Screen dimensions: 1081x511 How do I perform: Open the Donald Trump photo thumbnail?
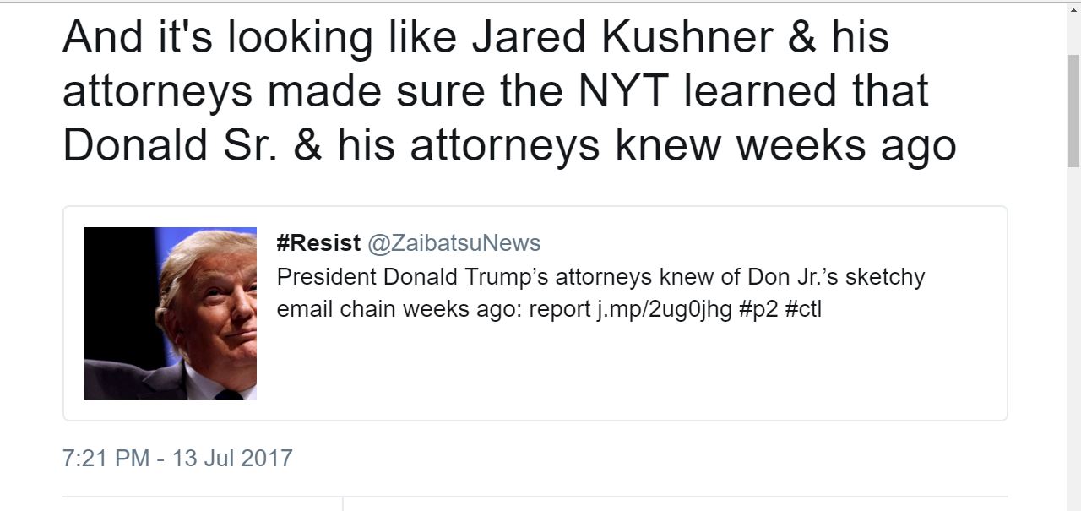pos(171,313)
